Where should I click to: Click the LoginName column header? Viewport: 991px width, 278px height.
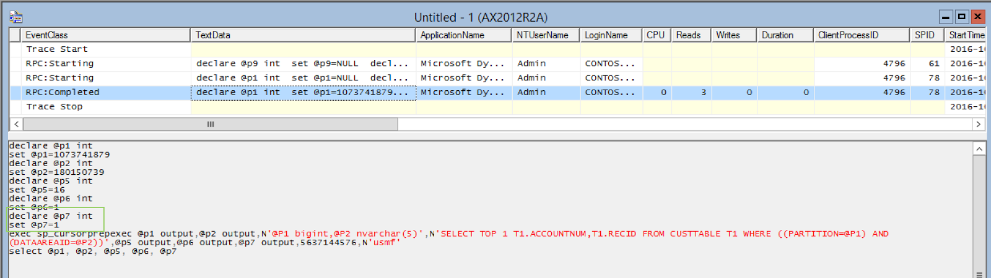point(606,35)
